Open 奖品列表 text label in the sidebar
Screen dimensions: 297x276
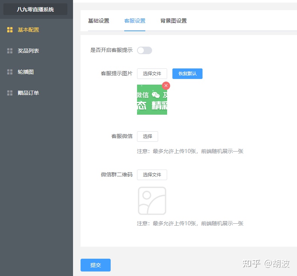[28, 51]
